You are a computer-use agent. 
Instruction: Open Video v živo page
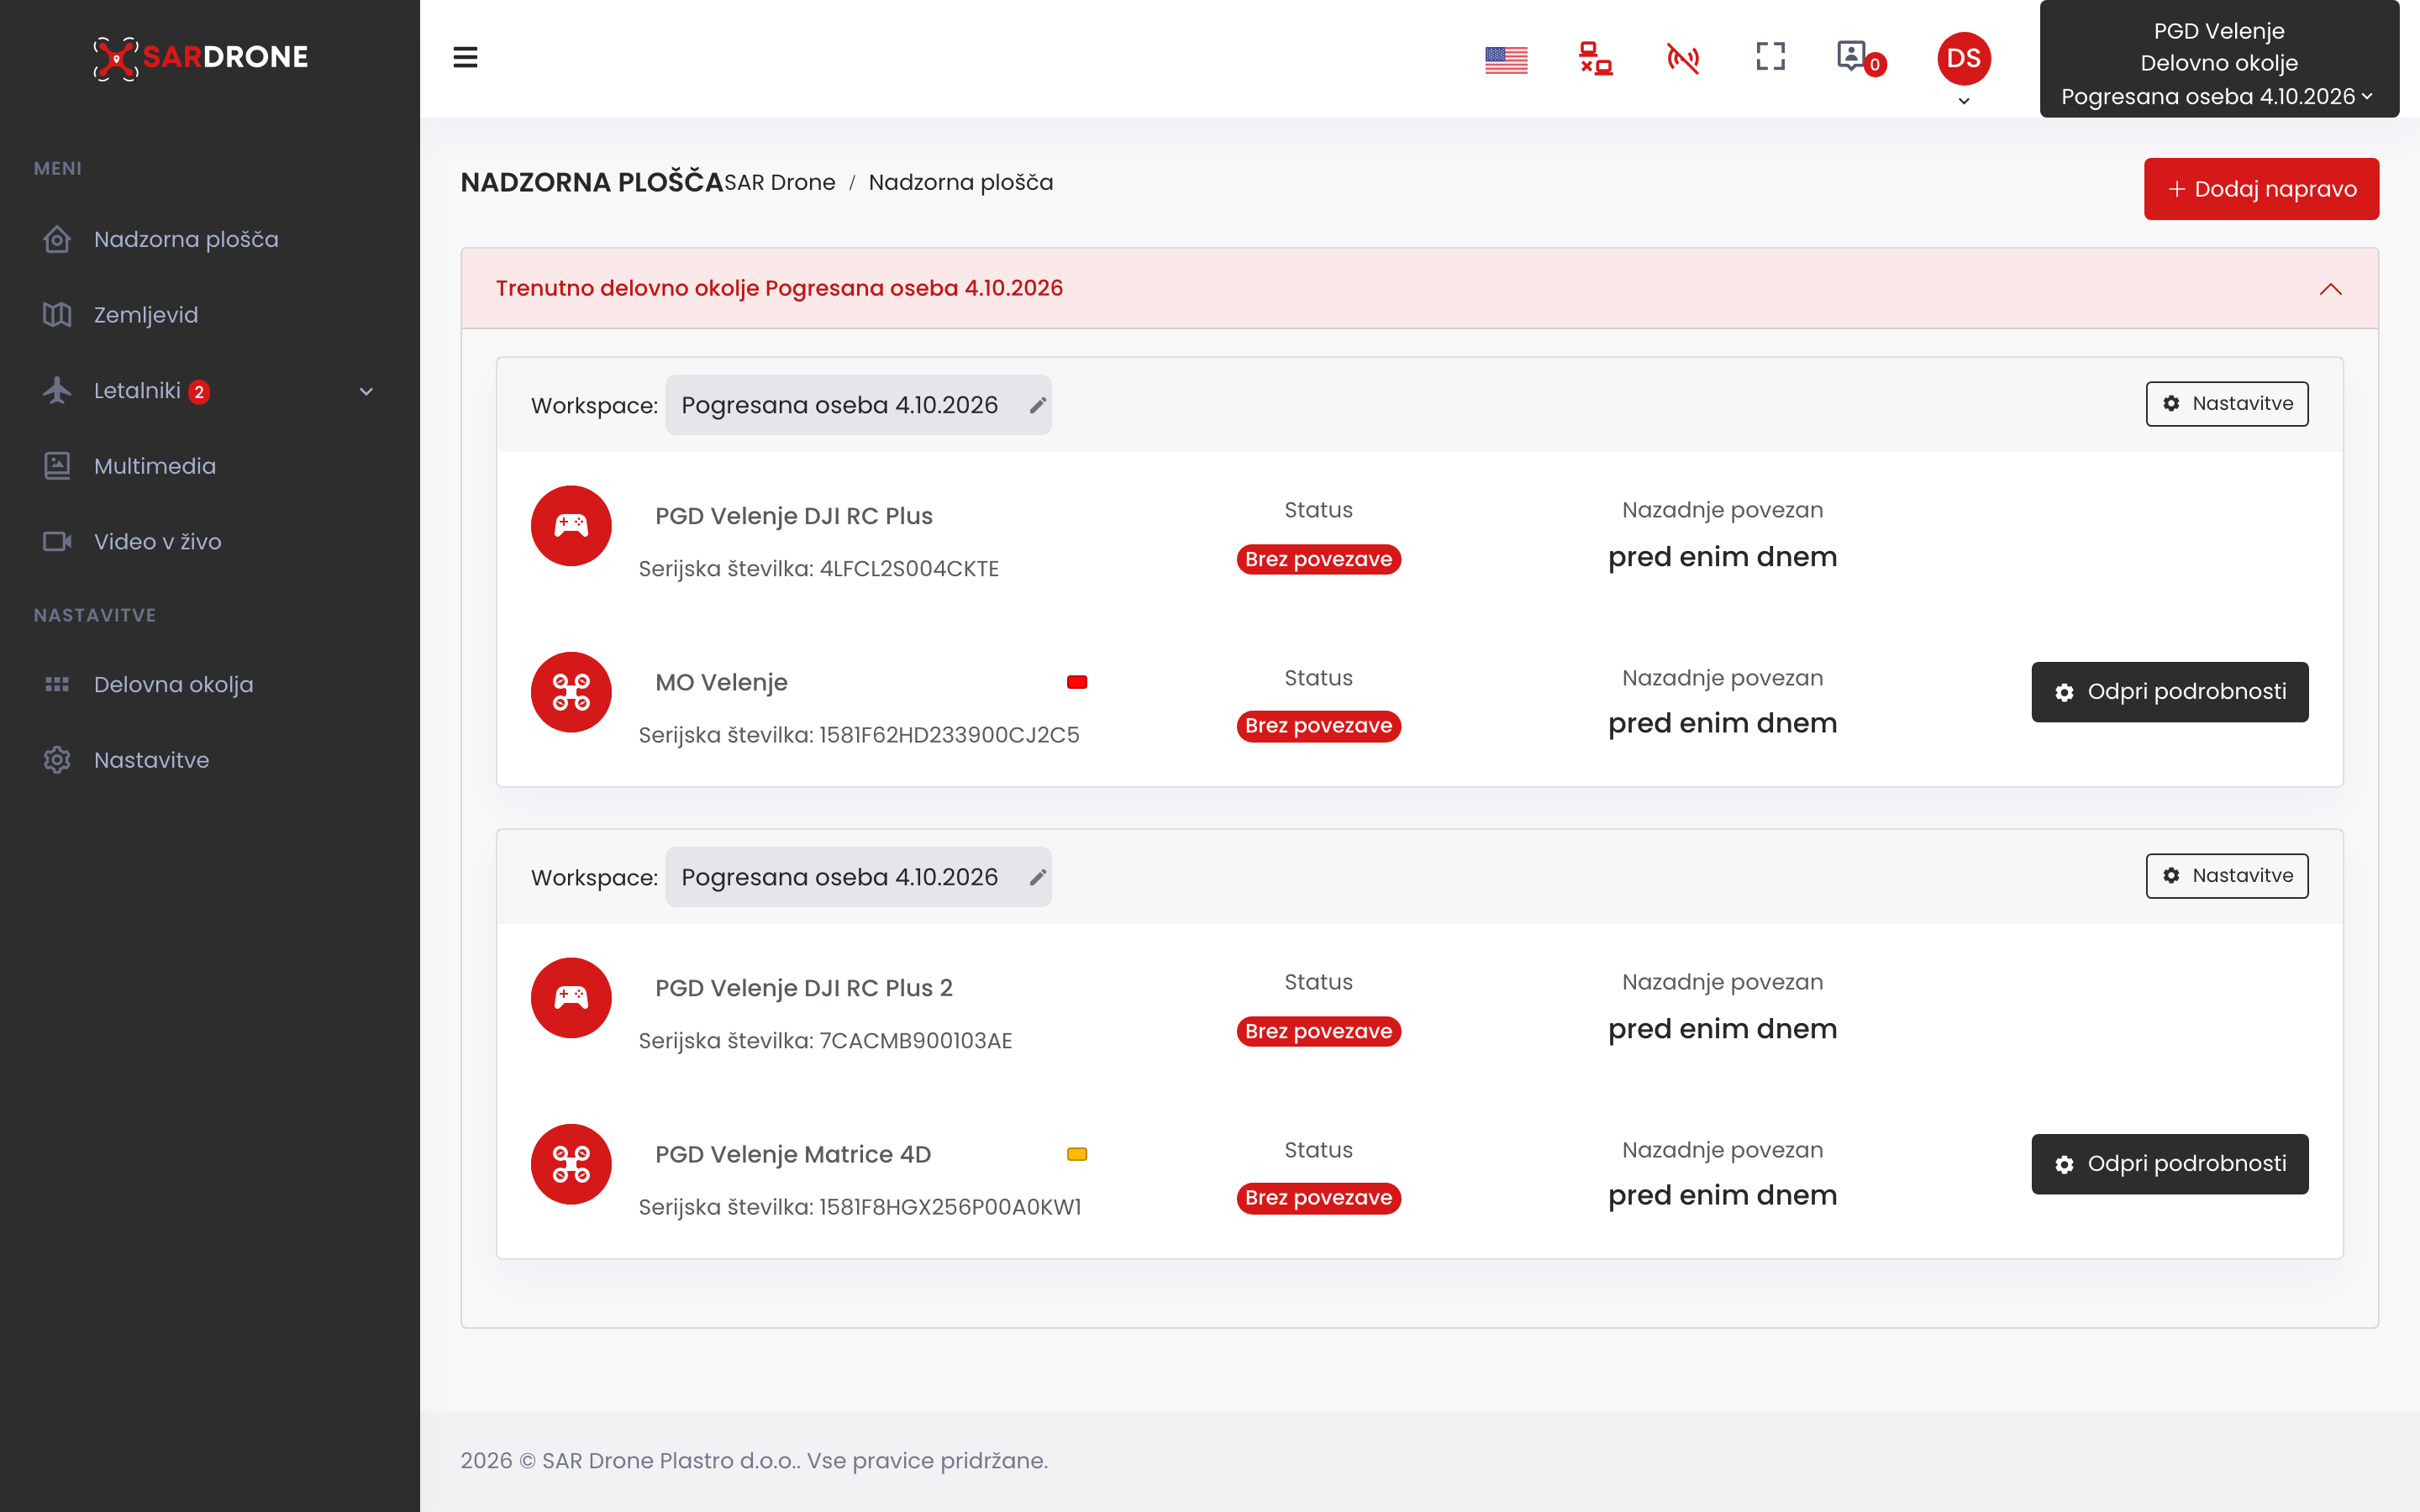click(x=158, y=542)
